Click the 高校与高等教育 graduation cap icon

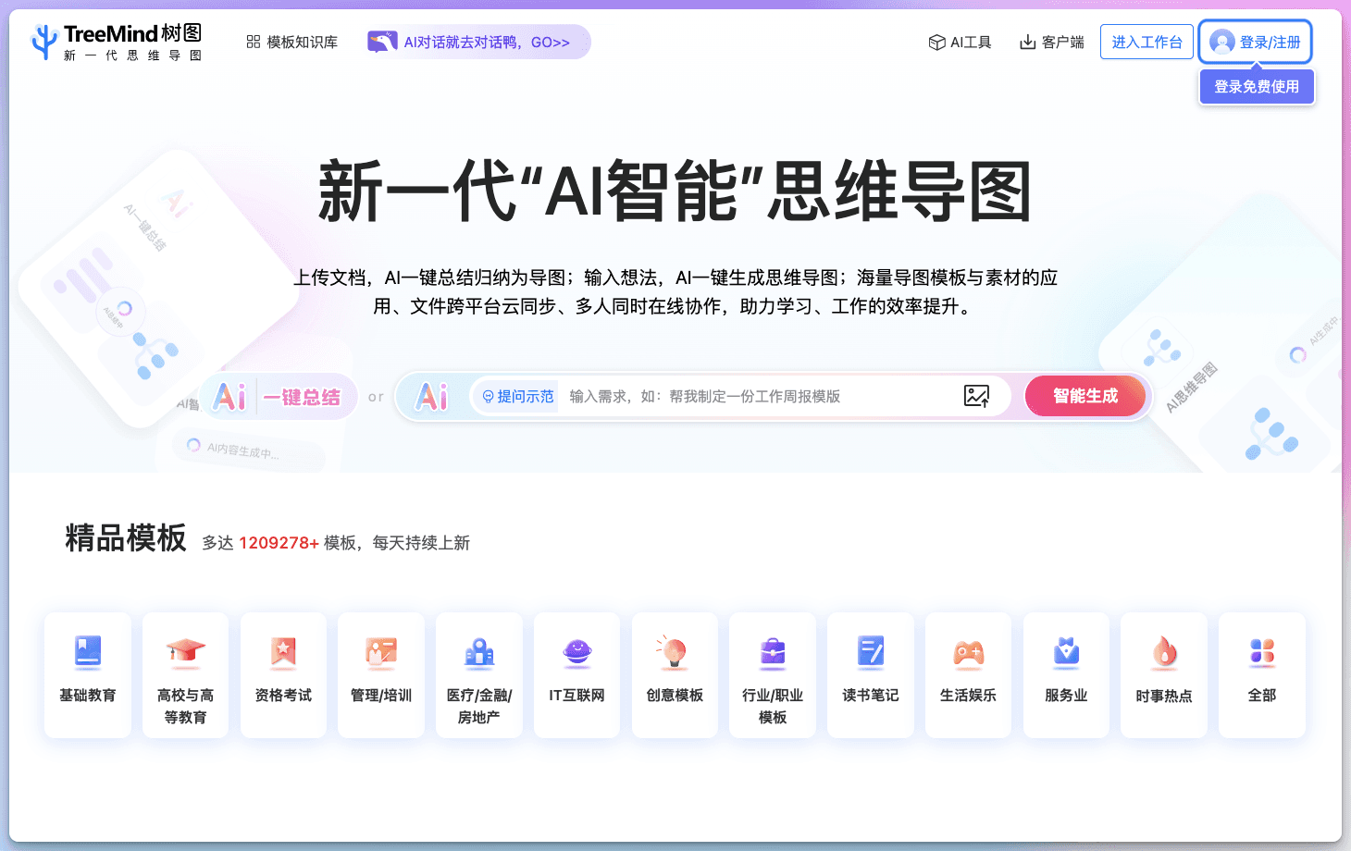(186, 651)
